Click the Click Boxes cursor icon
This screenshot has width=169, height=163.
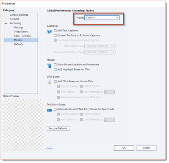click(x=49, y=82)
